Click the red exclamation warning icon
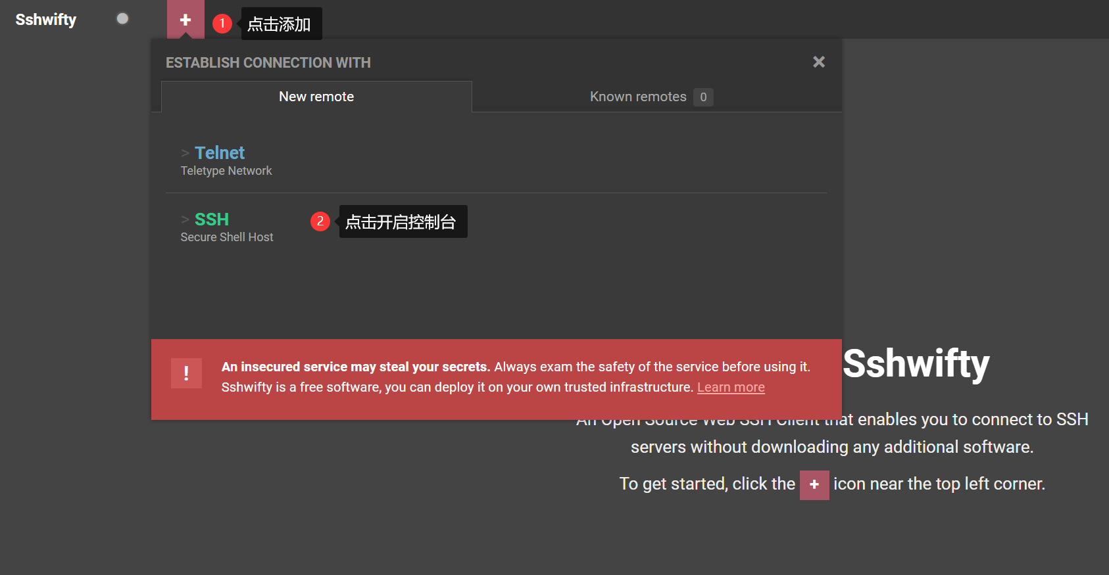This screenshot has height=575, width=1109. click(186, 373)
